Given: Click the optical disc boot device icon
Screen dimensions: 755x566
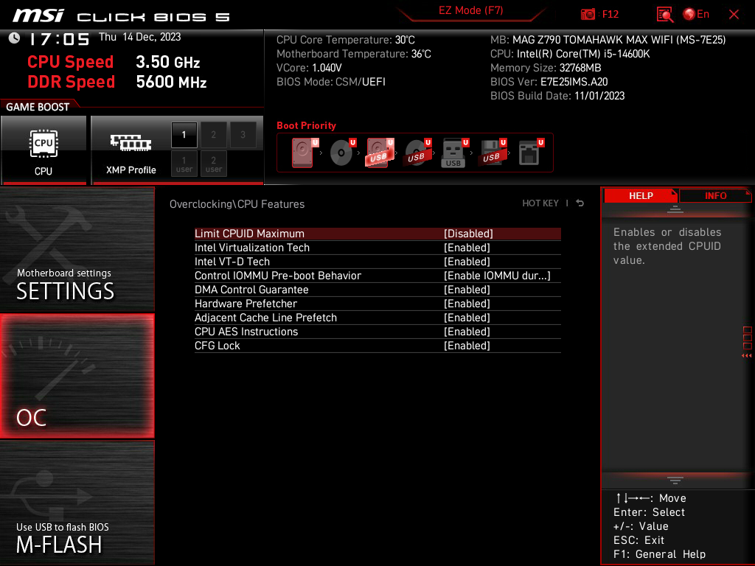Looking at the screenshot, I should click(x=342, y=153).
